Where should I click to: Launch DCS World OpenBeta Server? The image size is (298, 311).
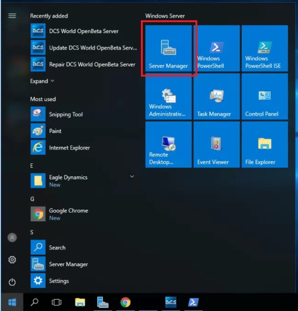[84, 31]
